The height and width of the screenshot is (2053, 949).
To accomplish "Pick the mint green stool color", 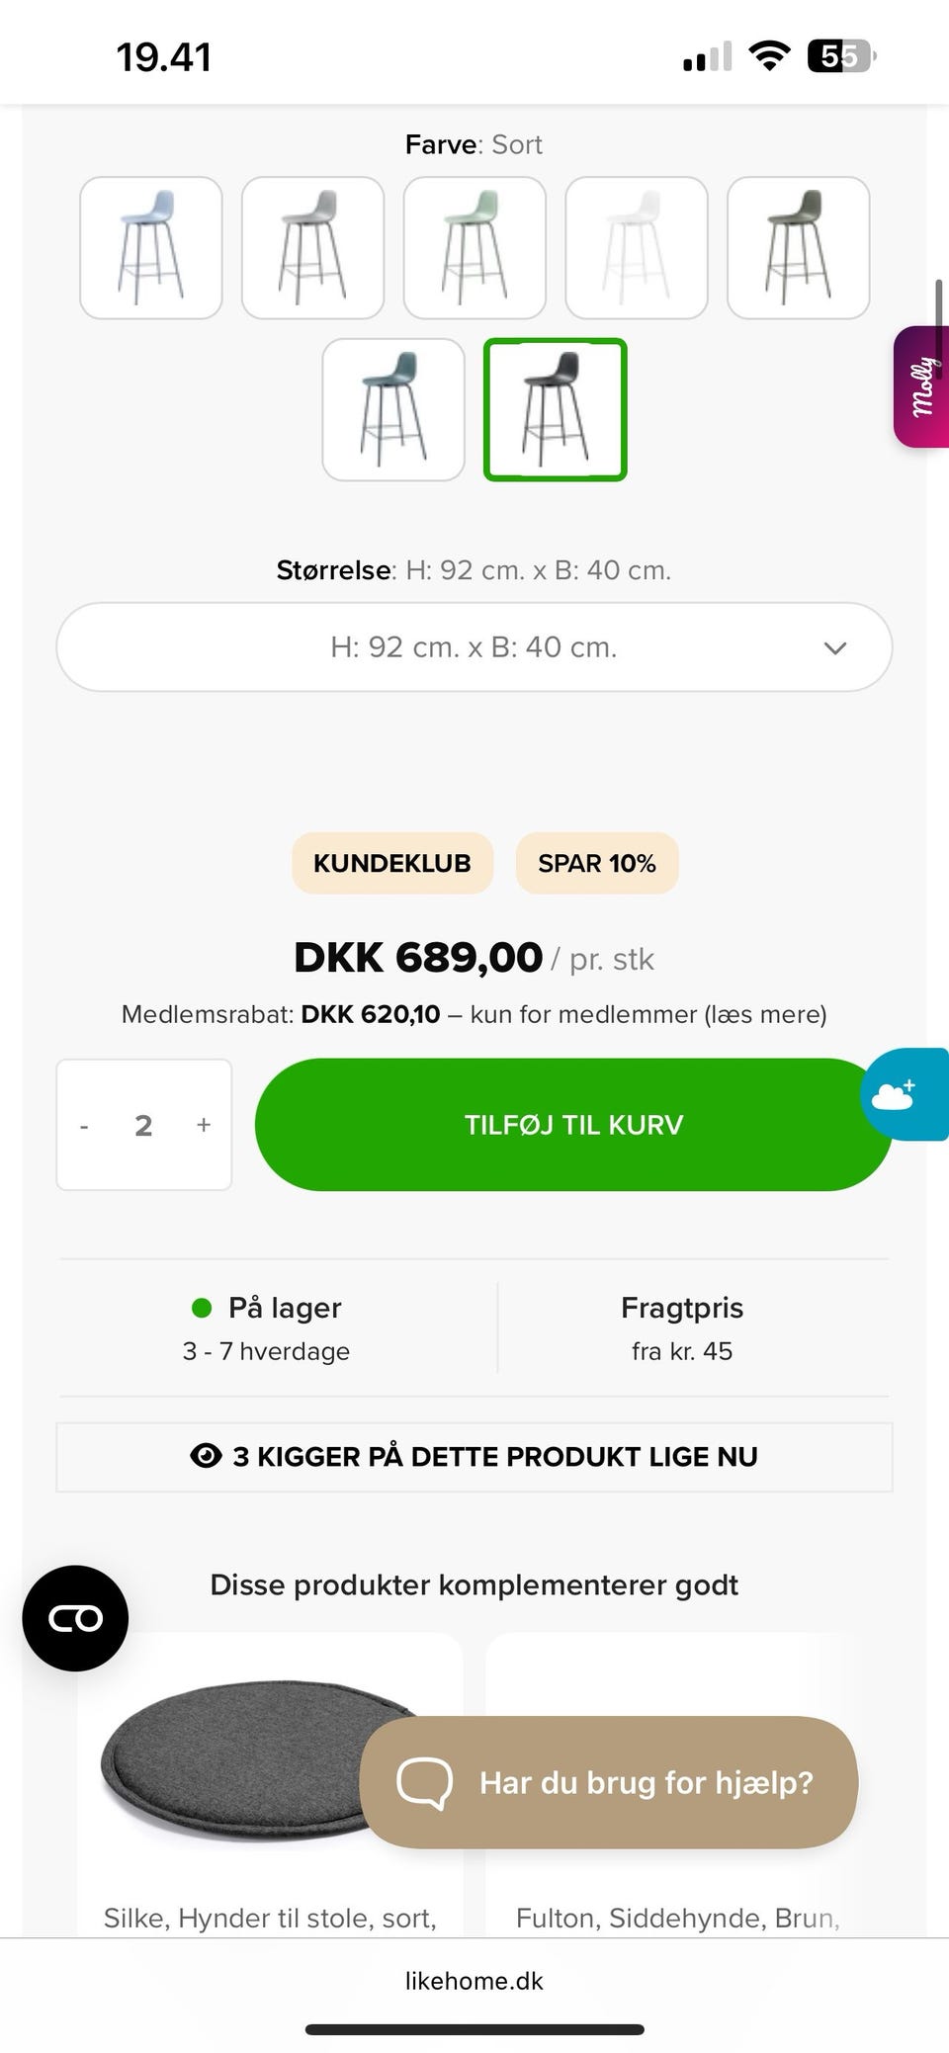I will 474,248.
